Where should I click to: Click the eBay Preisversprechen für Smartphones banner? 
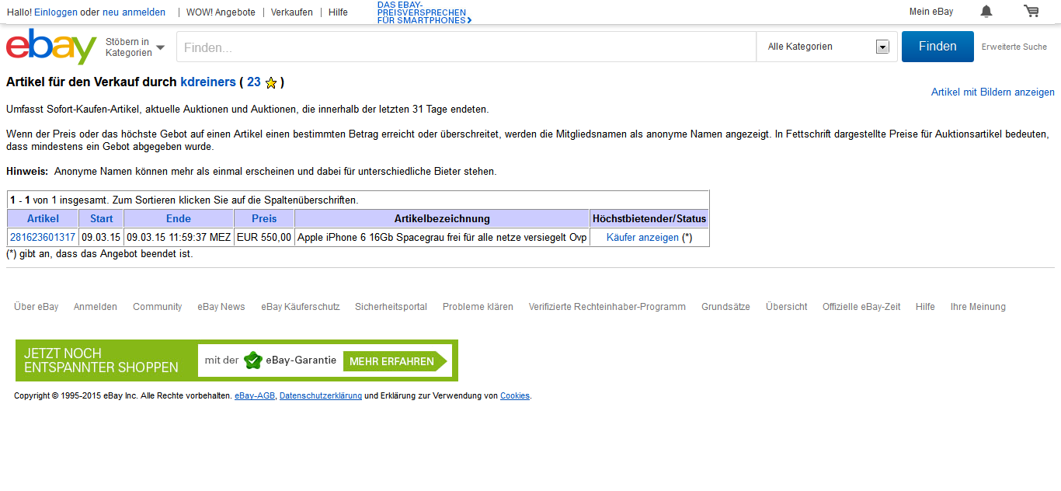pos(424,12)
